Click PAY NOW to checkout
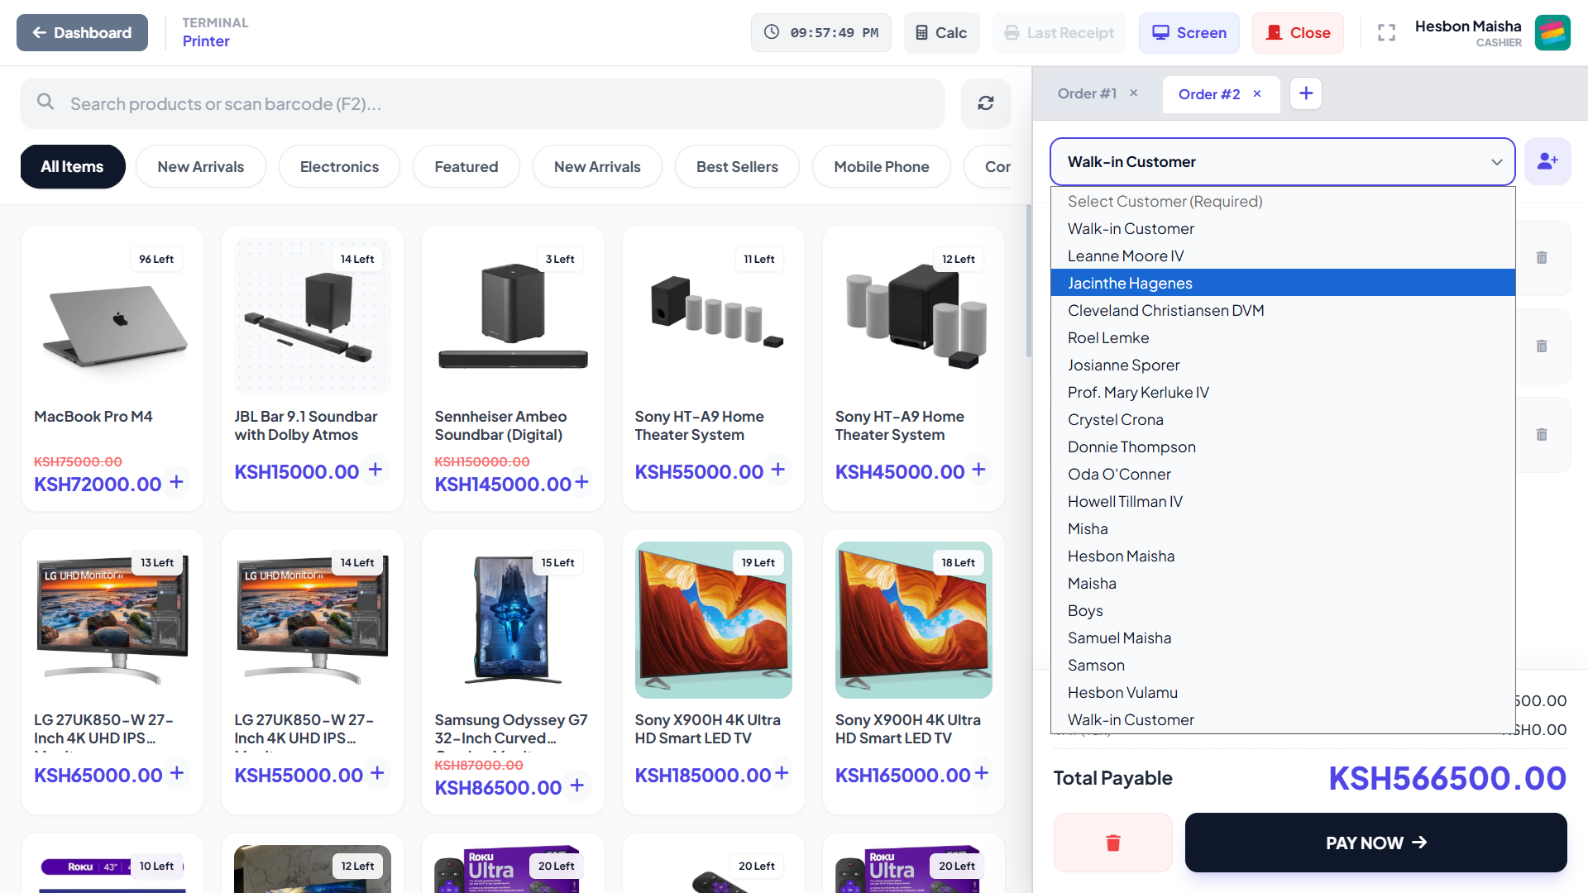 coord(1375,843)
